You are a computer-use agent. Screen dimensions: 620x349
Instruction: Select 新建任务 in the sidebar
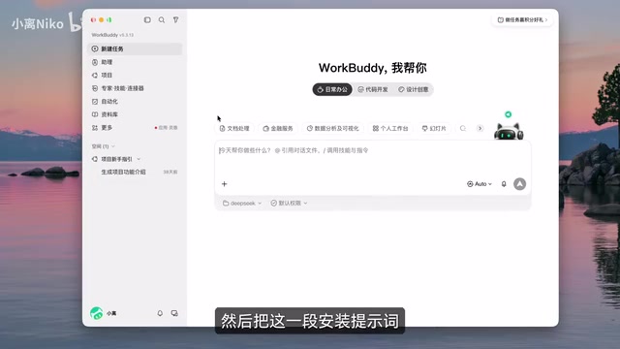pos(135,48)
